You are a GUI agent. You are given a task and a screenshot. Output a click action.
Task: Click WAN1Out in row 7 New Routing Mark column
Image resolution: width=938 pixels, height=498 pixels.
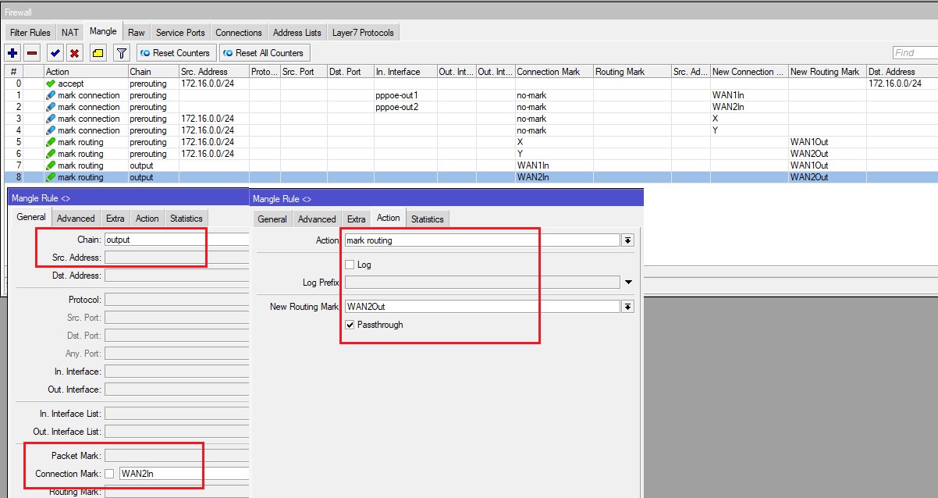(826, 165)
